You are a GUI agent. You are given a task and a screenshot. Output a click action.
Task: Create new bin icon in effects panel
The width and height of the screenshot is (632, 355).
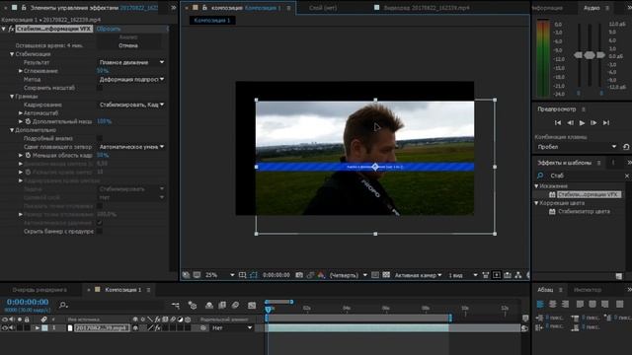click(619, 276)
